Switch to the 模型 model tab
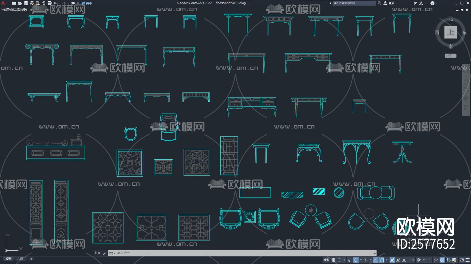Screen dimensions: 471x264 [8, 259]
